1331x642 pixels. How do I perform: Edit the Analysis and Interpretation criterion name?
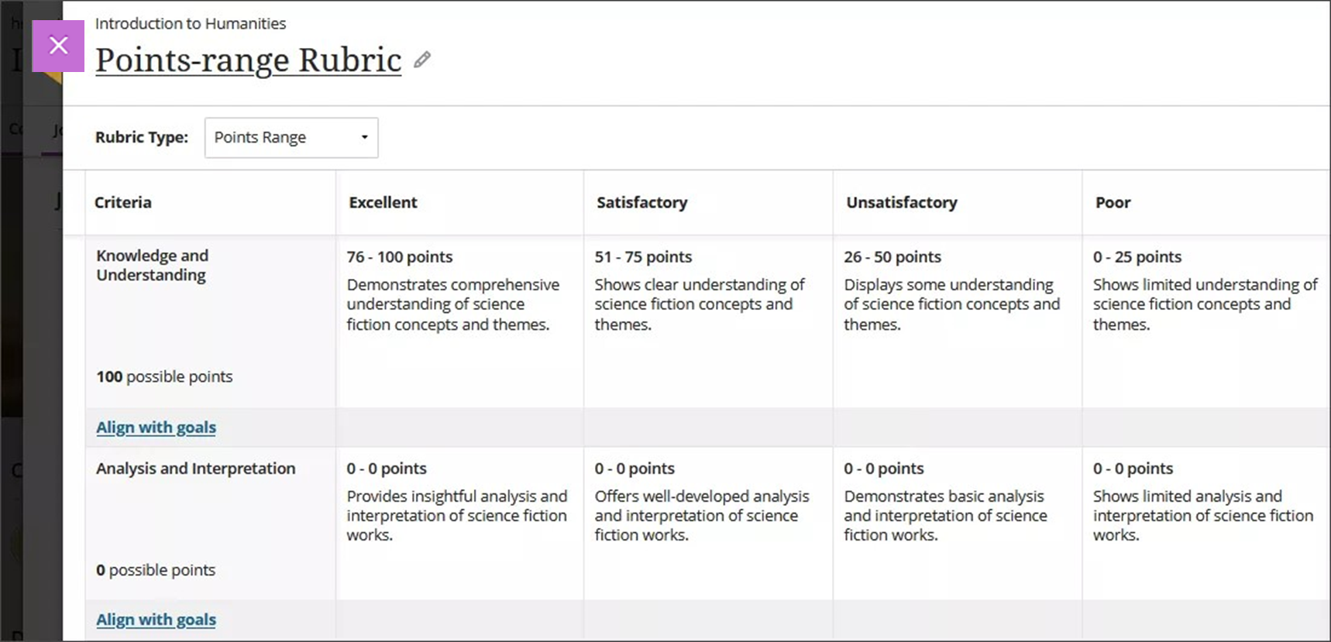tap(195, 469)
